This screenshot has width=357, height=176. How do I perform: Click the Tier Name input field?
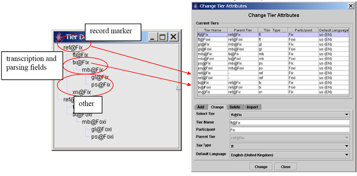[290, 123]
